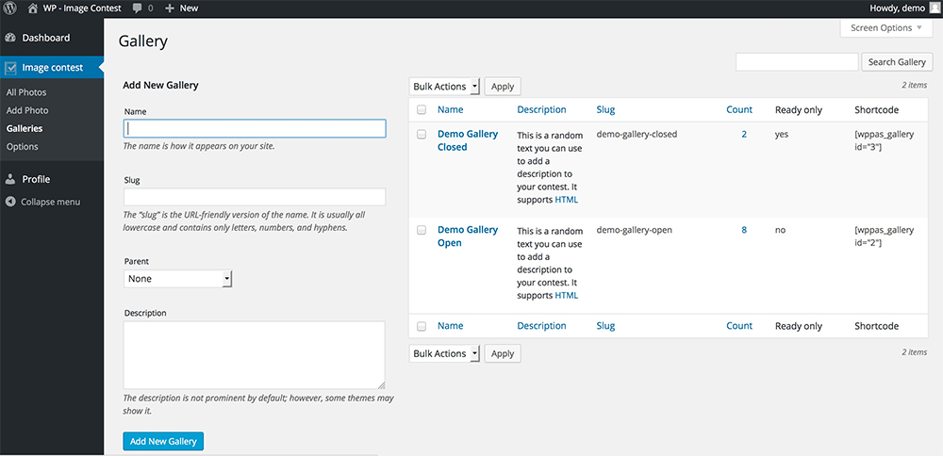Click the demo-gallery-open slug text
The image size is (943, 456).
point(635,230)
